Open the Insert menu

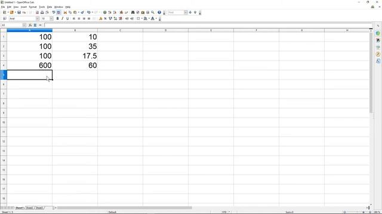pos(24,7)
